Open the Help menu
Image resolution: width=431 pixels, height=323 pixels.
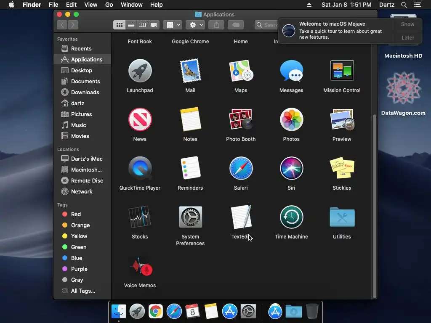157,5
